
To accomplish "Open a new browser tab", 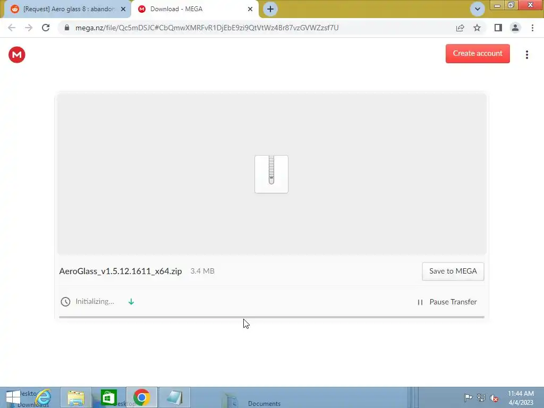I will click(270, 9).
